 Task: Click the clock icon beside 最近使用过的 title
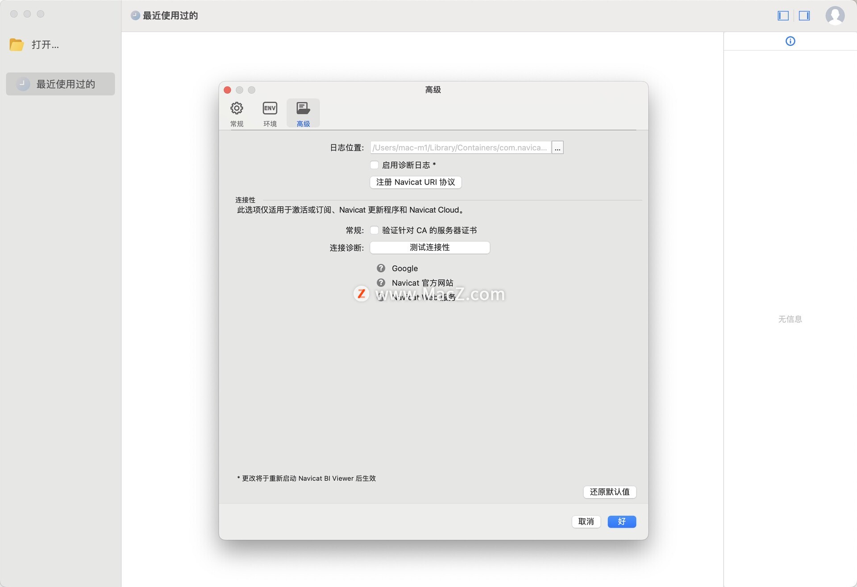click(x=135, y=16)
